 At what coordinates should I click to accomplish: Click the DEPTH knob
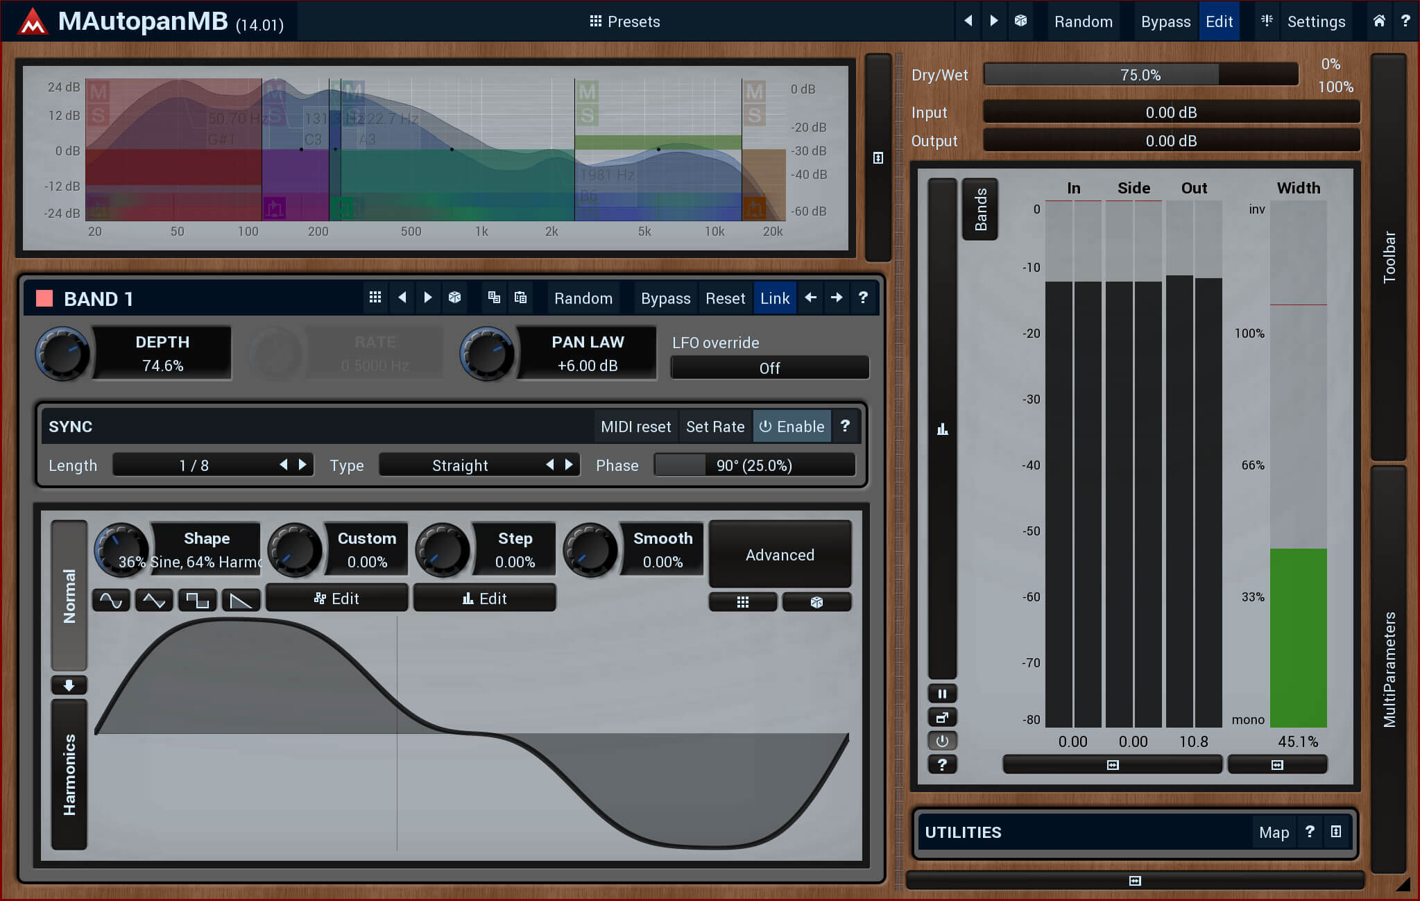62,353
